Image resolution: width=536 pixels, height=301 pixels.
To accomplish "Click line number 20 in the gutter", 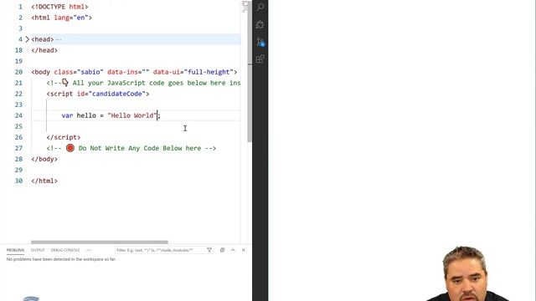I will pos(18,72).
